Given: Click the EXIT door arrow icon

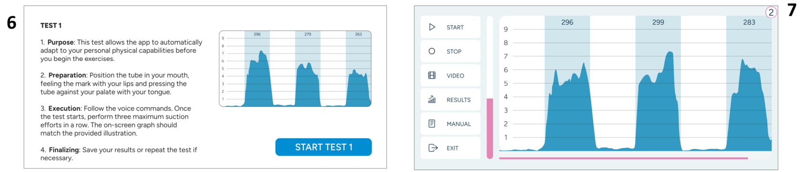Looking at the screenshot, I should point(433,148).
